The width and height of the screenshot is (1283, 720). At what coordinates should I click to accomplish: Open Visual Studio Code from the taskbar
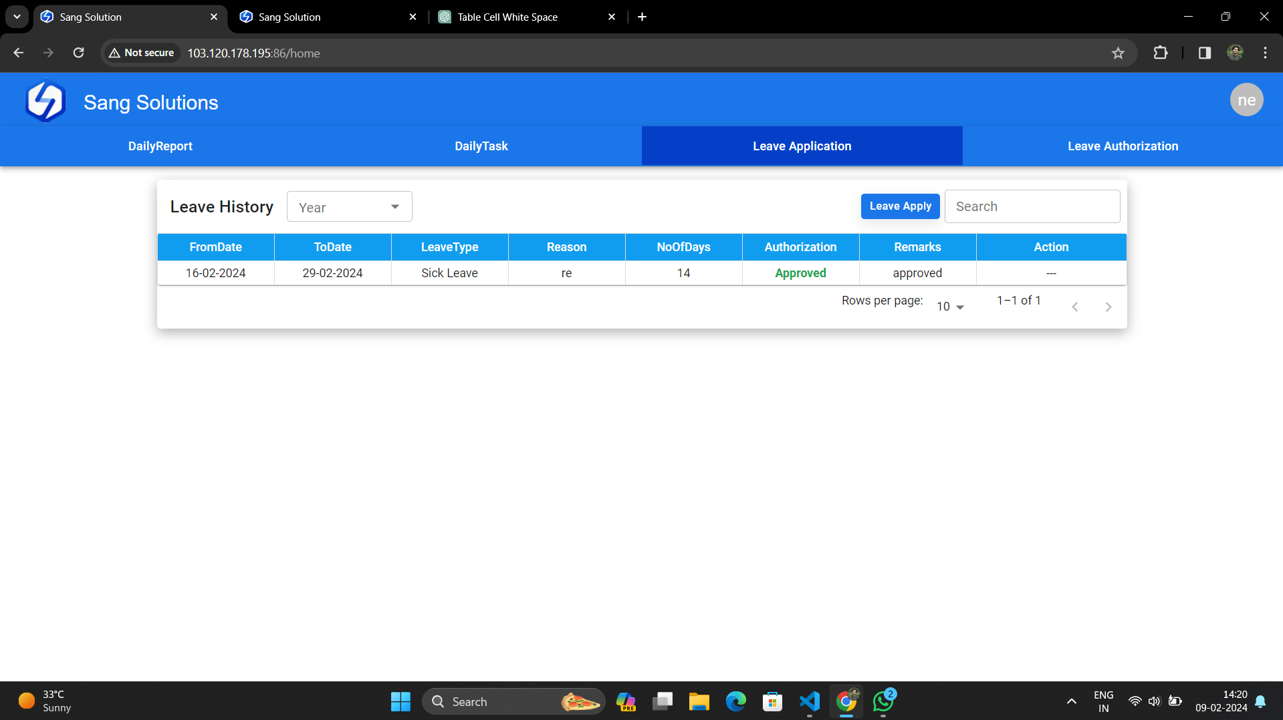click(809, 701)
